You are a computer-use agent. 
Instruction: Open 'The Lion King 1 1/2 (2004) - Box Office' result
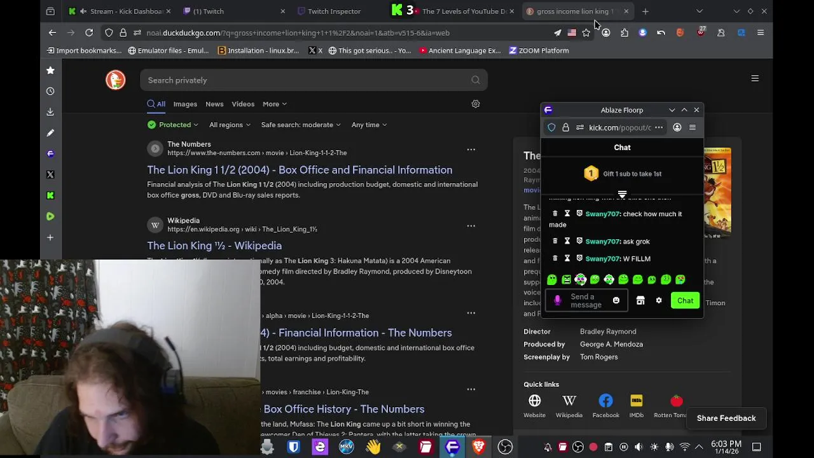300,170
